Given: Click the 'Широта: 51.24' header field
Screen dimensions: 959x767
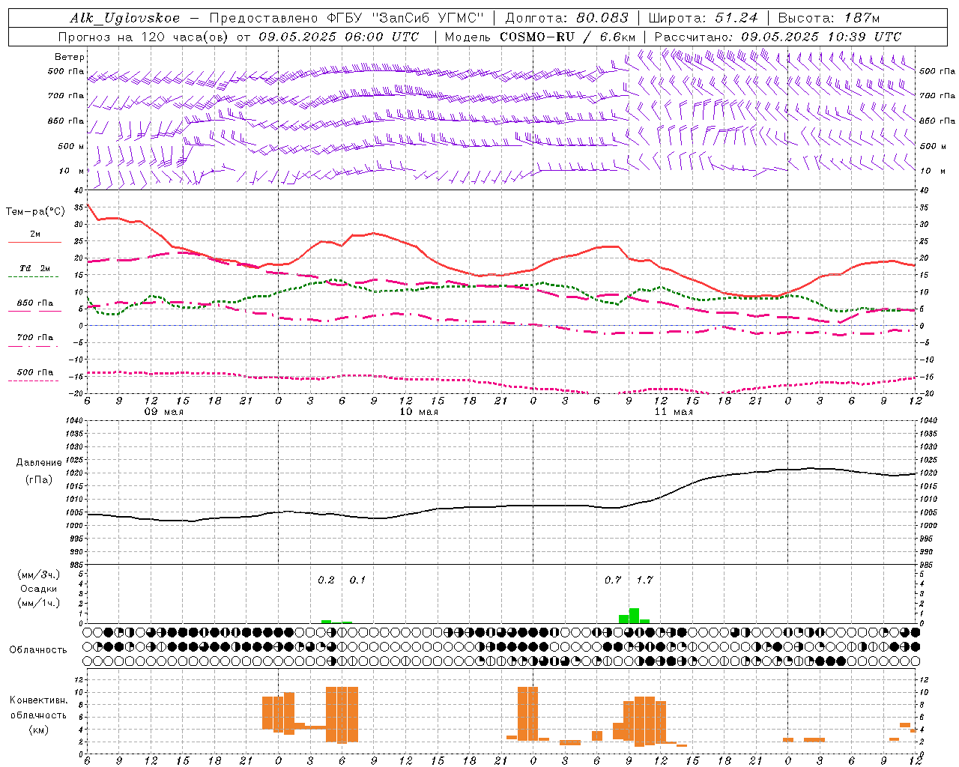Looking at the screenshot, I should point(704,18).
